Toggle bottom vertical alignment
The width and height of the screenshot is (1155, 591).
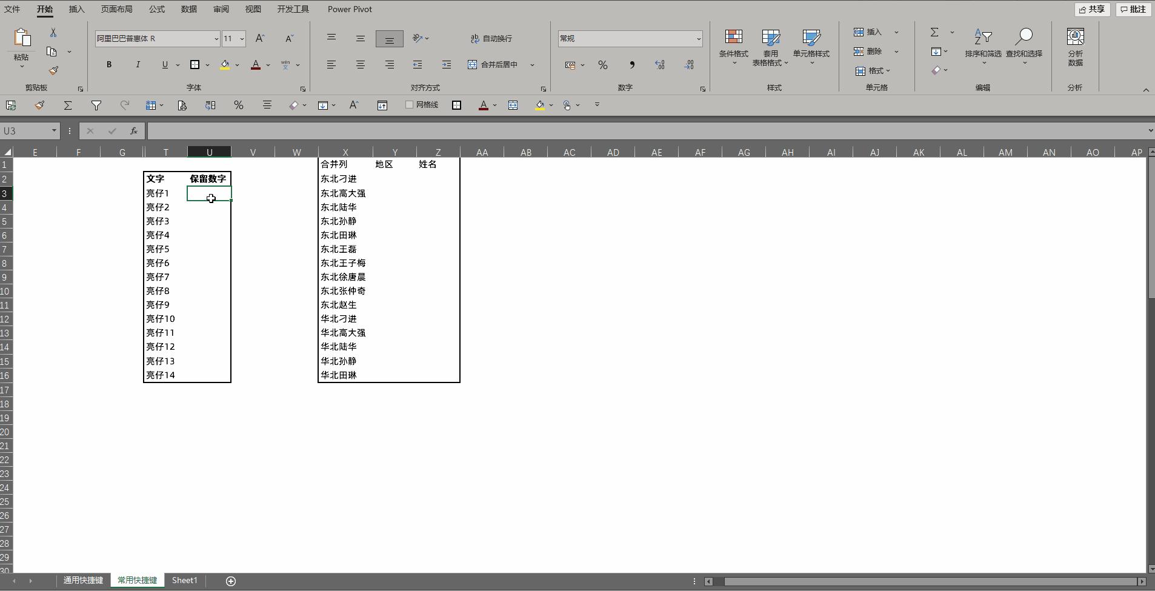[390, 39]
